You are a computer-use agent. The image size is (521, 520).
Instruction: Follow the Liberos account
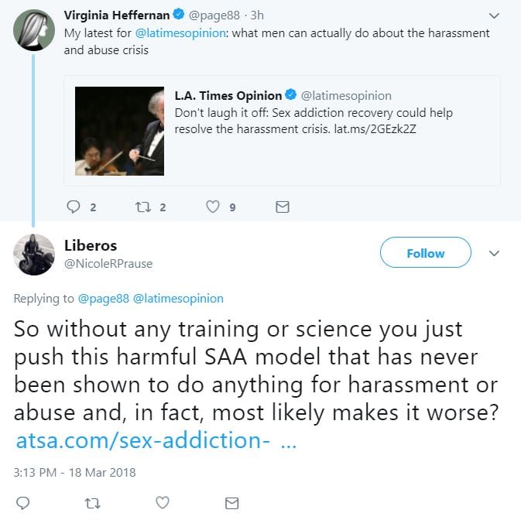(425, 253)
